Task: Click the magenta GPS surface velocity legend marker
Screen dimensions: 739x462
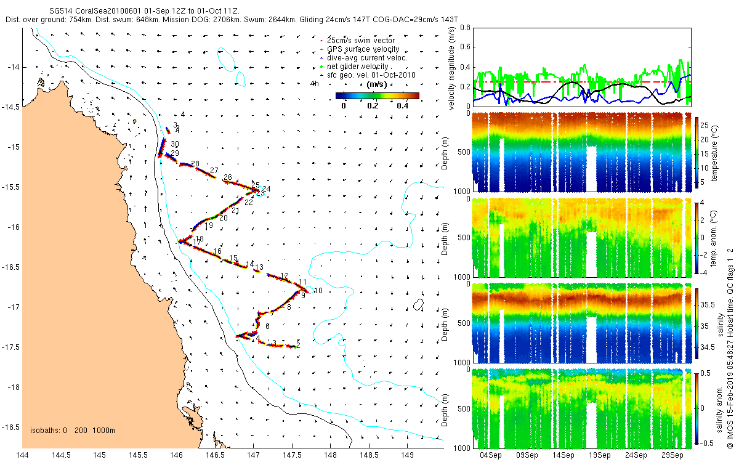Action: click(320, 49)
